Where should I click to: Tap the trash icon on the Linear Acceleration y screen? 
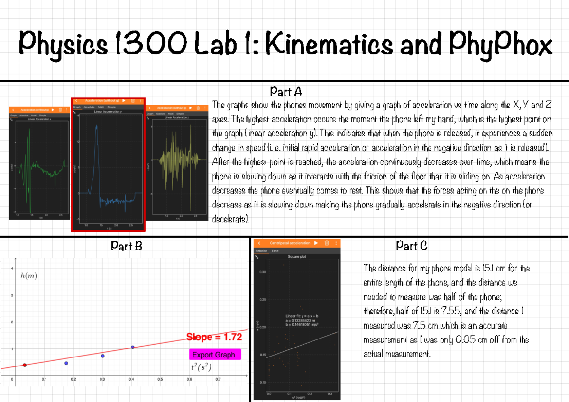133,101
